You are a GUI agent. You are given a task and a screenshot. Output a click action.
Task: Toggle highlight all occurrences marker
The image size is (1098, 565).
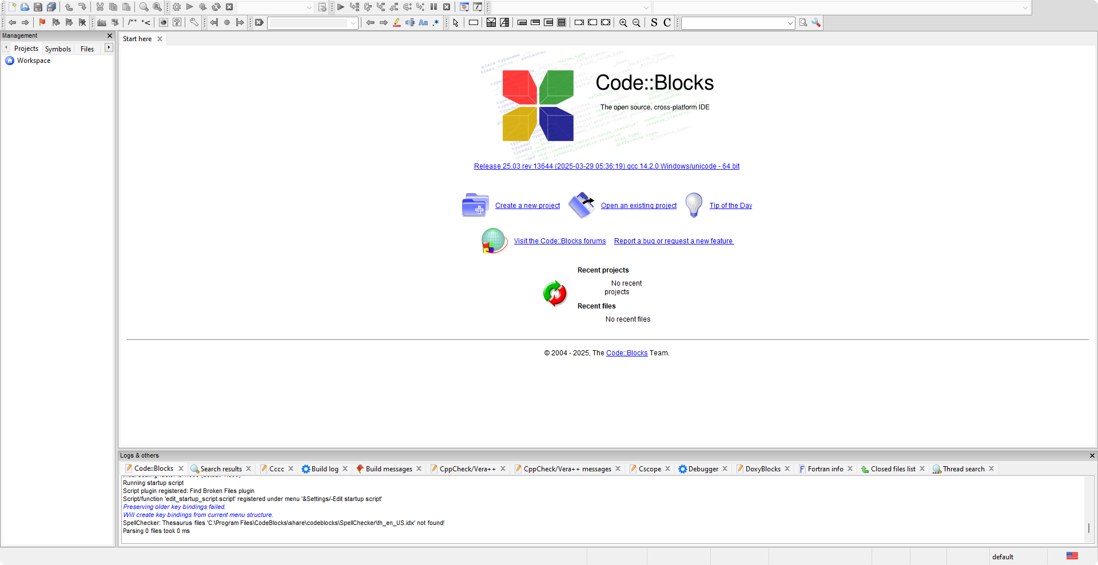[x=397, y=22]
